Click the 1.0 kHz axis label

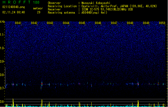pyautogui.click(x=2, y=48)
